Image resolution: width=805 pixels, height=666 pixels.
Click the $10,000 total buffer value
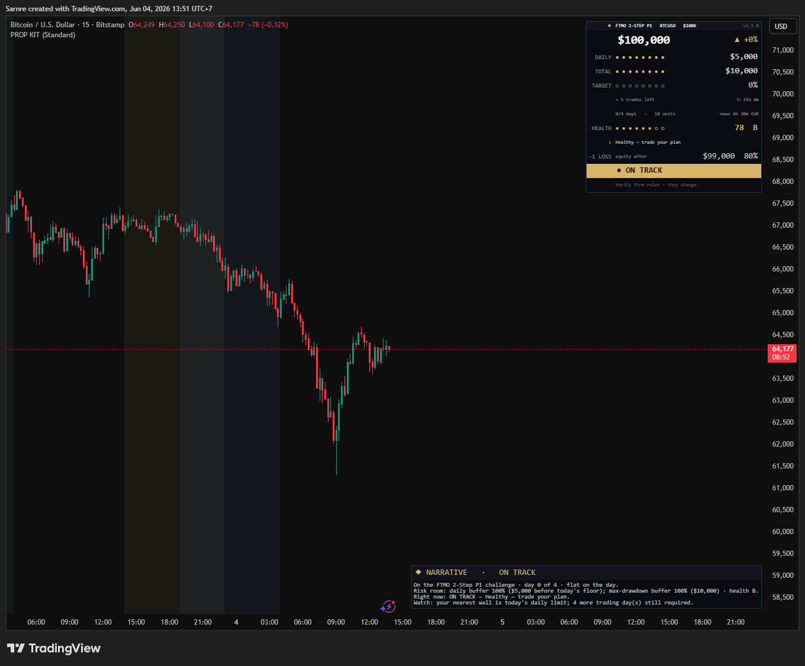(x=742, y=71)
